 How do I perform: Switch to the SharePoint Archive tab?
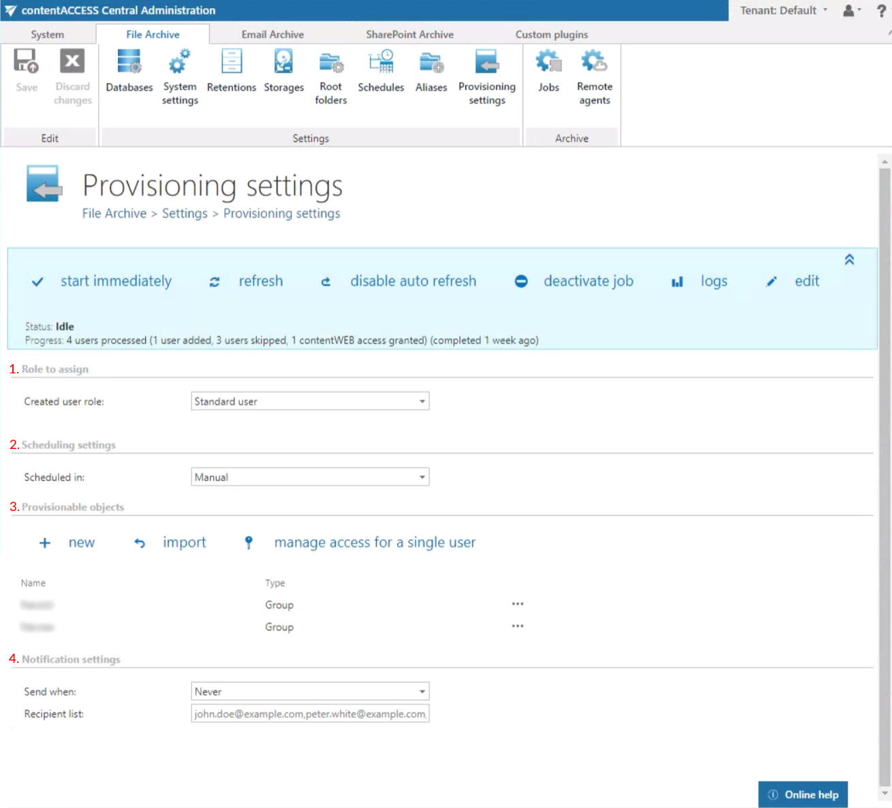(x=410, y=34)
